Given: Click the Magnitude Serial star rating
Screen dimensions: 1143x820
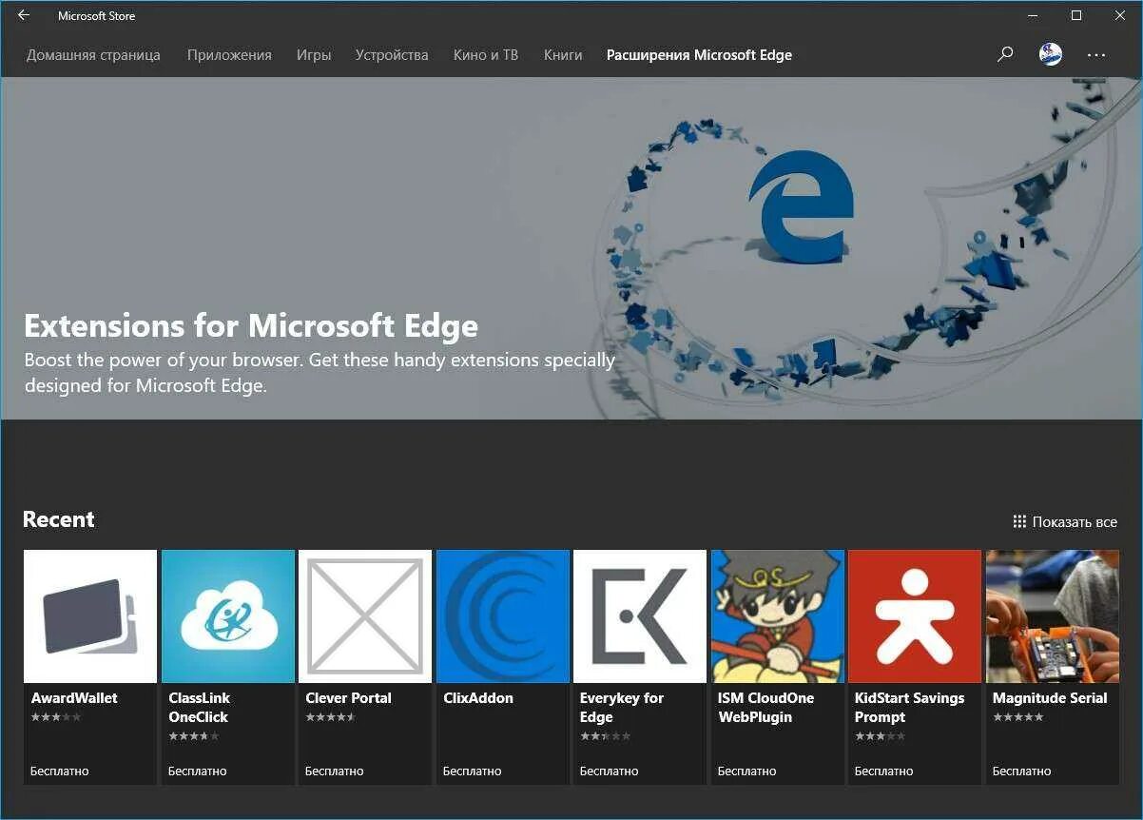Looking at the screenshot, I should 1018,717.
